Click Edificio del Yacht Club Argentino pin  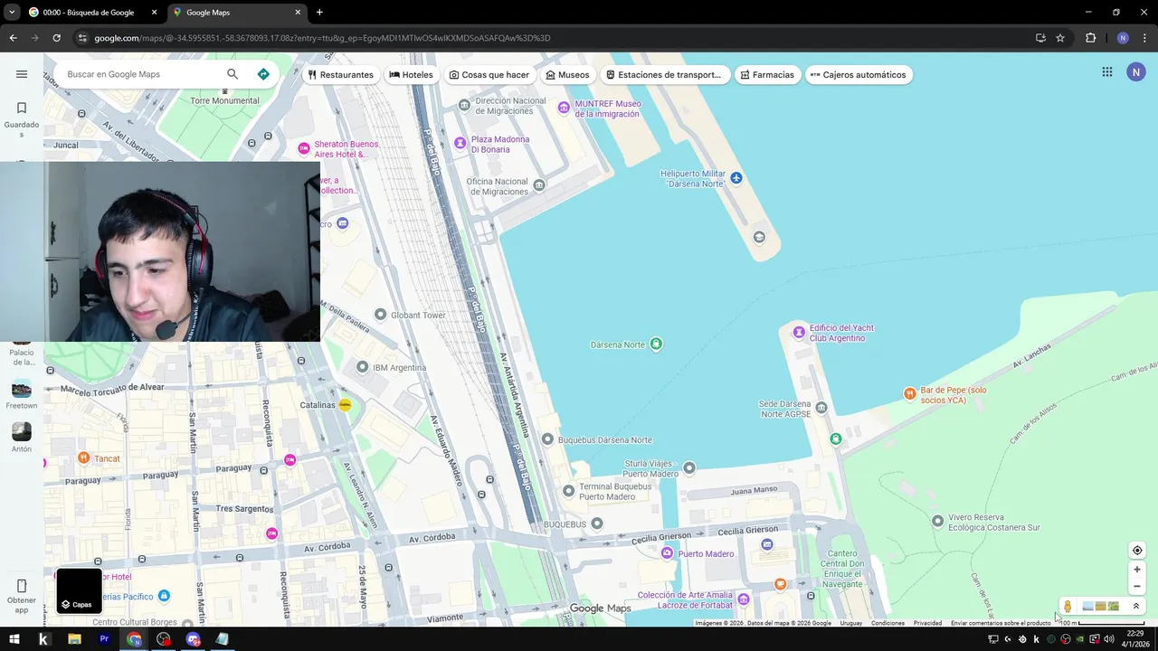(x=799, y=332)
